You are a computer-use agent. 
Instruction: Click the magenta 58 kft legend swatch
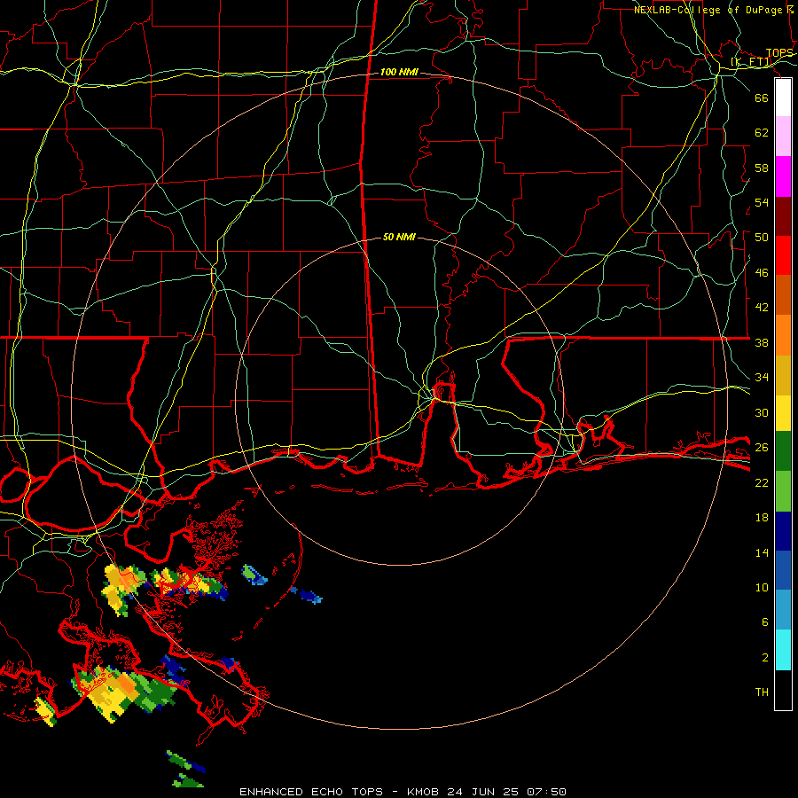click(783, 176)
